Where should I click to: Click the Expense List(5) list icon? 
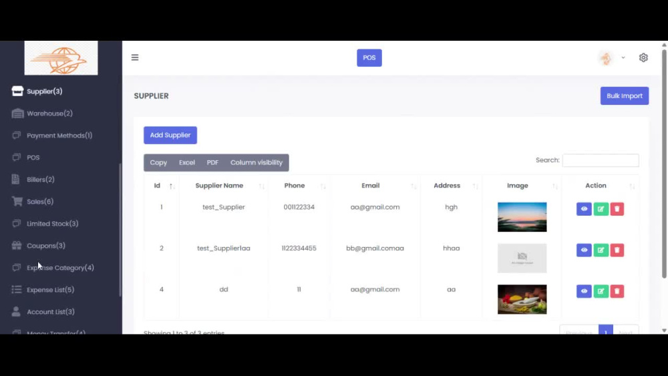click(17, 290)
